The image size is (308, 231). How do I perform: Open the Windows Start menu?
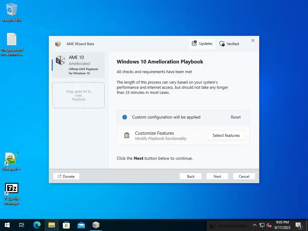coord(7,225)
